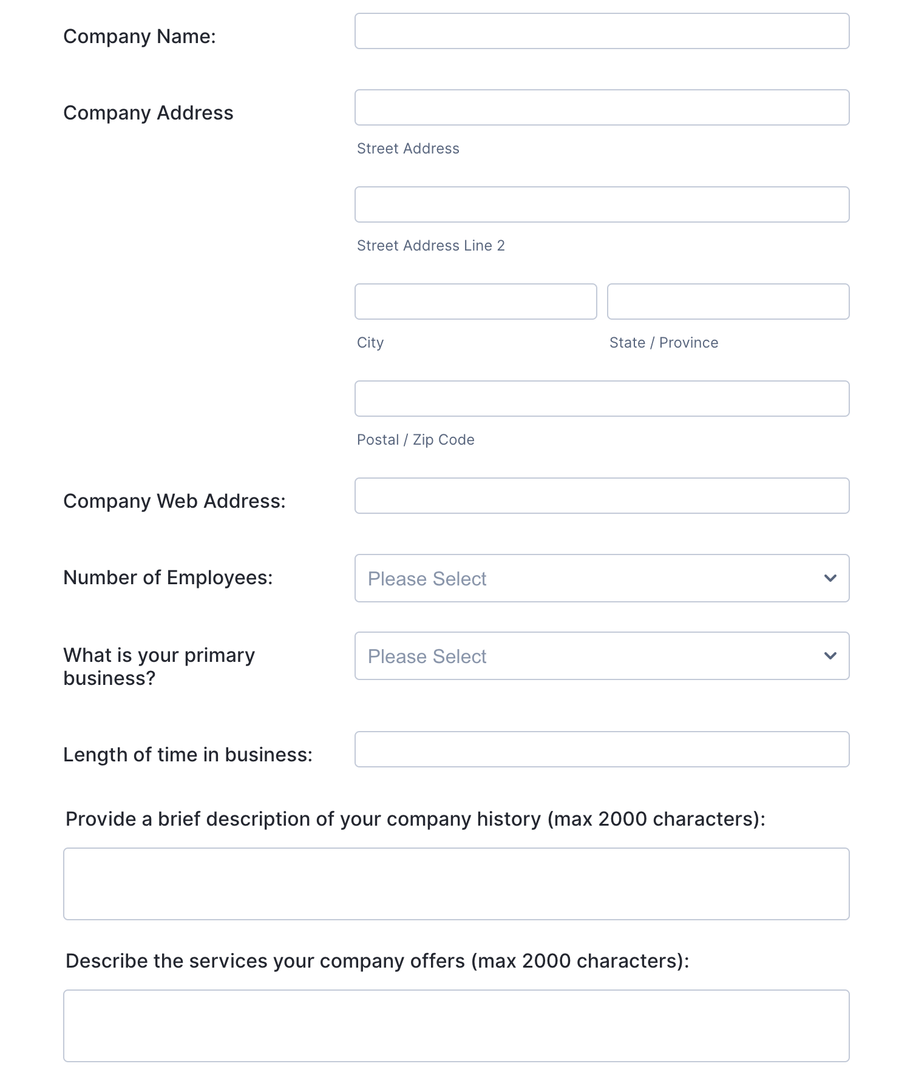
Task: Click the "What is your primary business?" label
Action: [x=159, y=666]
